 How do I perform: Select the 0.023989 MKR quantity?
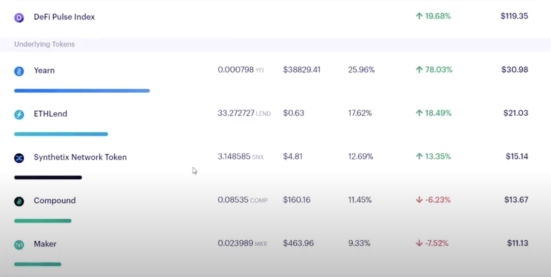point(242,244)
